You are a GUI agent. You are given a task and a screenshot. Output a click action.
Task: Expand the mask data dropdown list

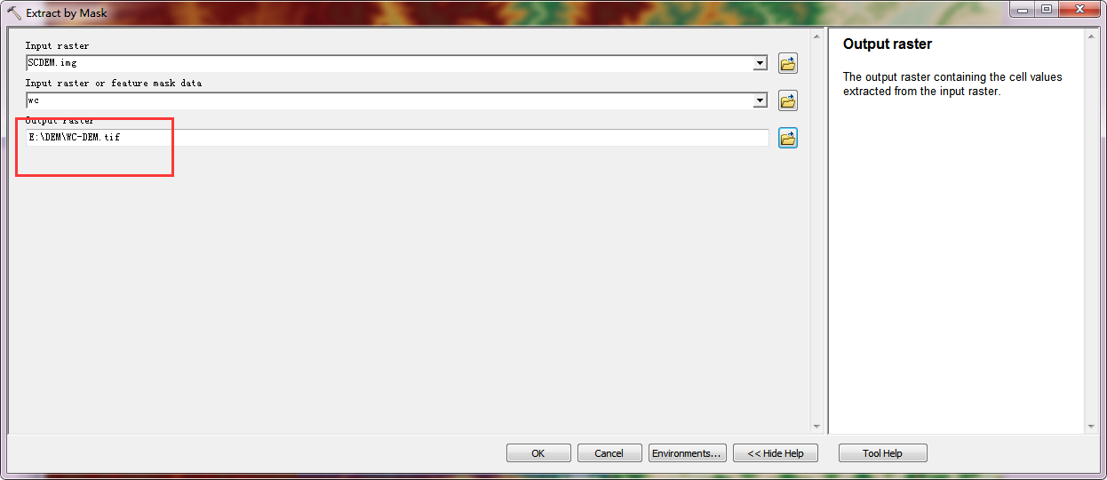coord(760,100)
